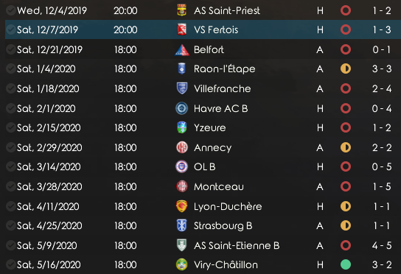
Task: Open the Belfort club logo
Action: (x=182, y=49)
